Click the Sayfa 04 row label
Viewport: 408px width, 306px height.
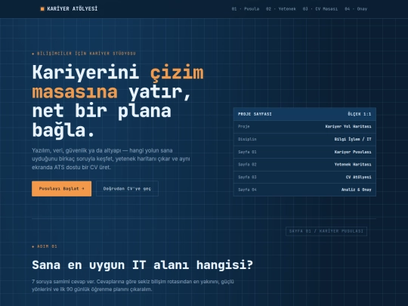click(x=247, y=190)
